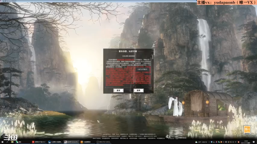Click the red round tray icon

coord(238,142)
